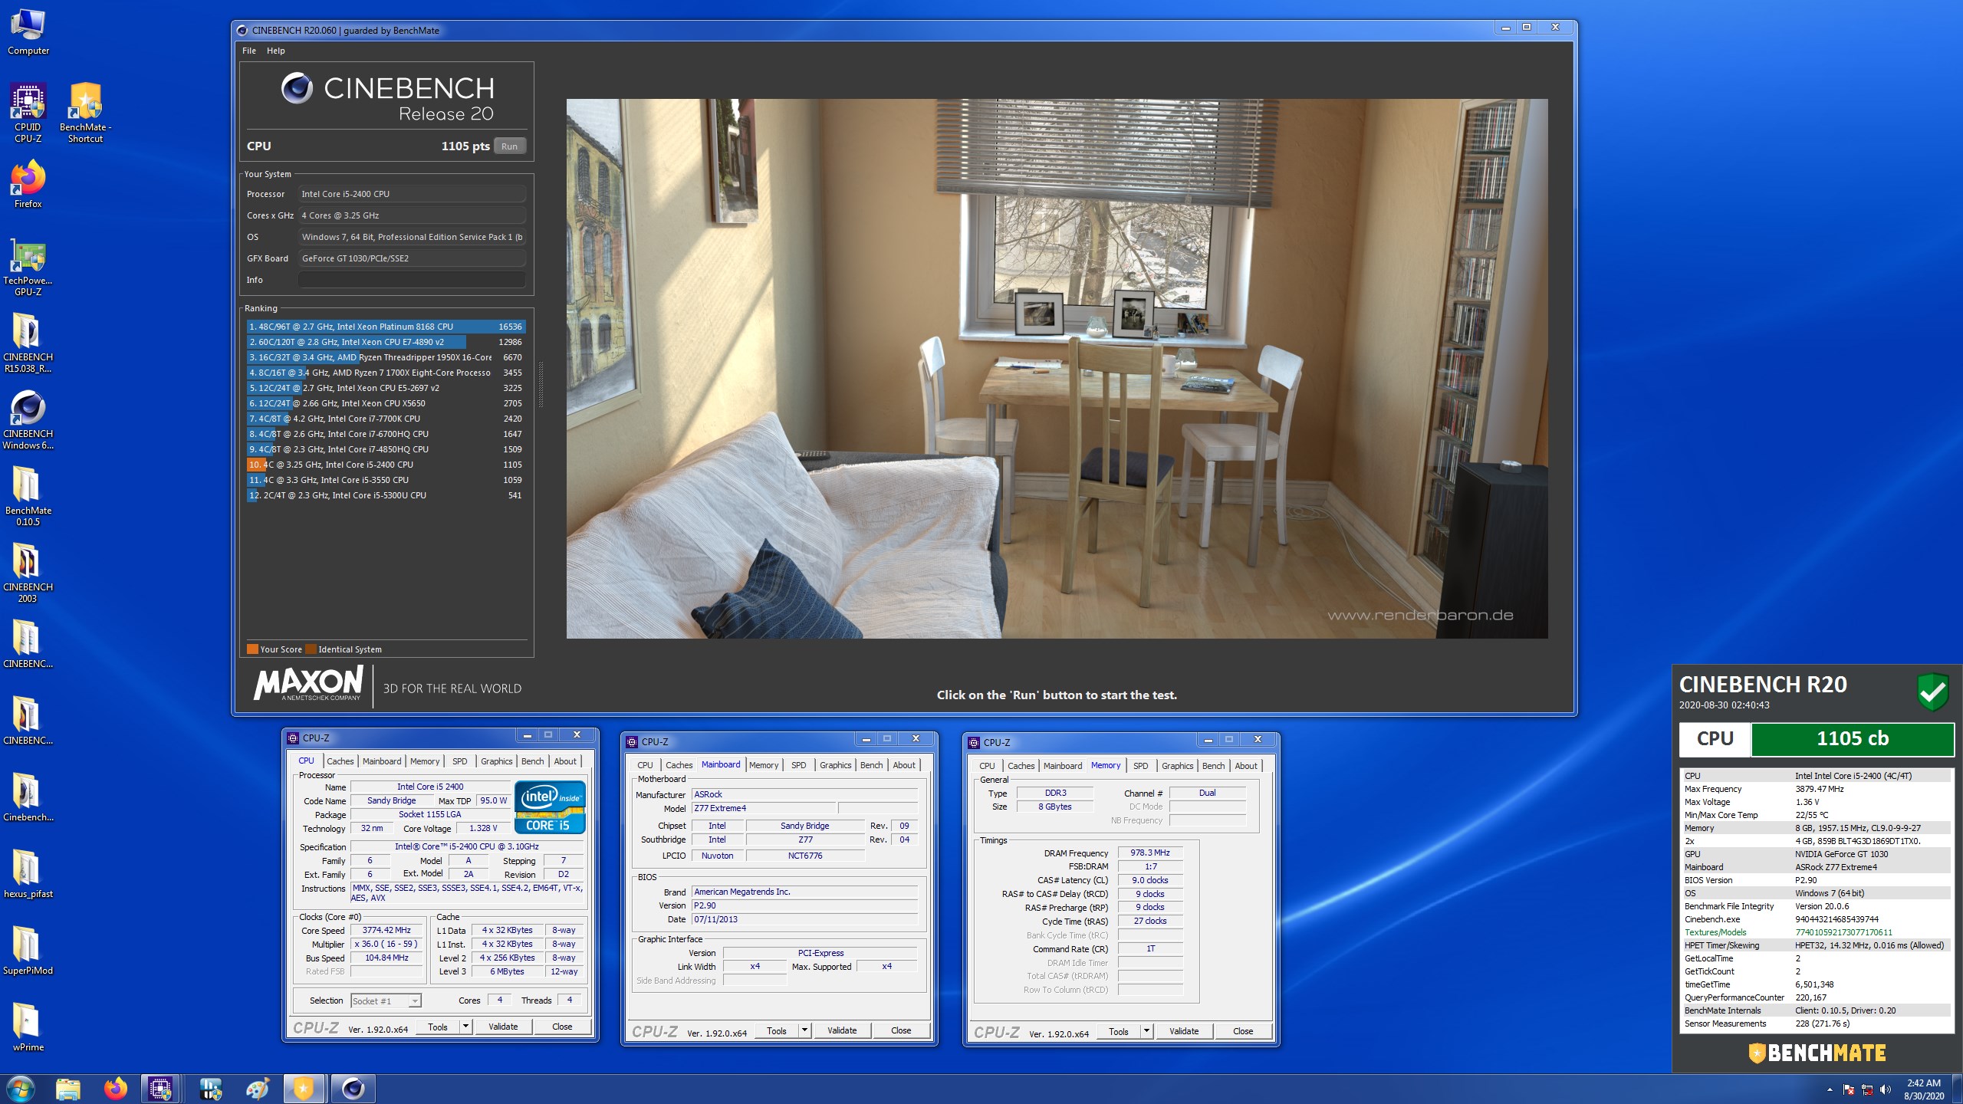
Task: Open the CINEBENCH 2003 desktop folder
Action: [28, 572]
